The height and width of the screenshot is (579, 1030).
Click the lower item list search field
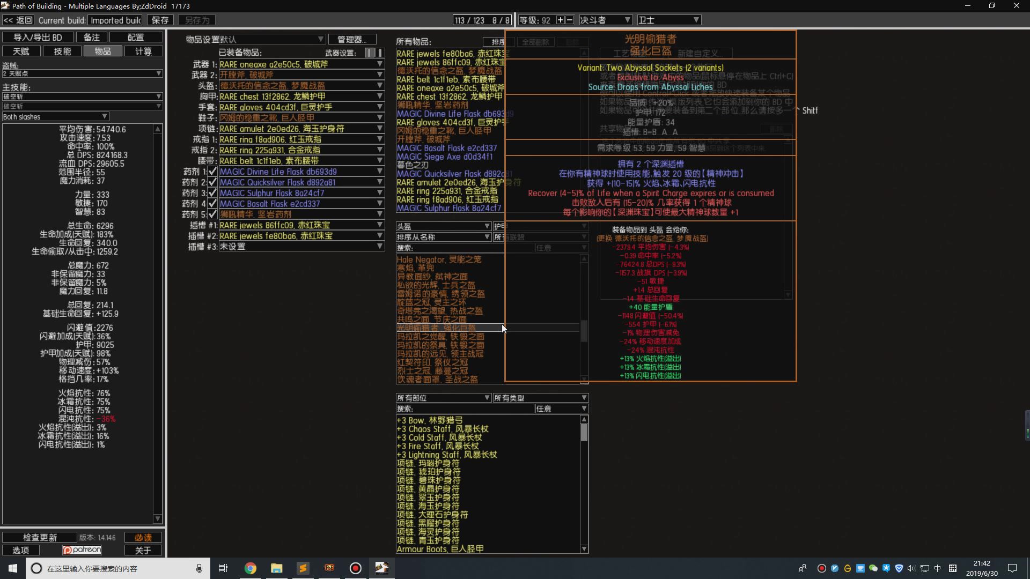(472, 409)
